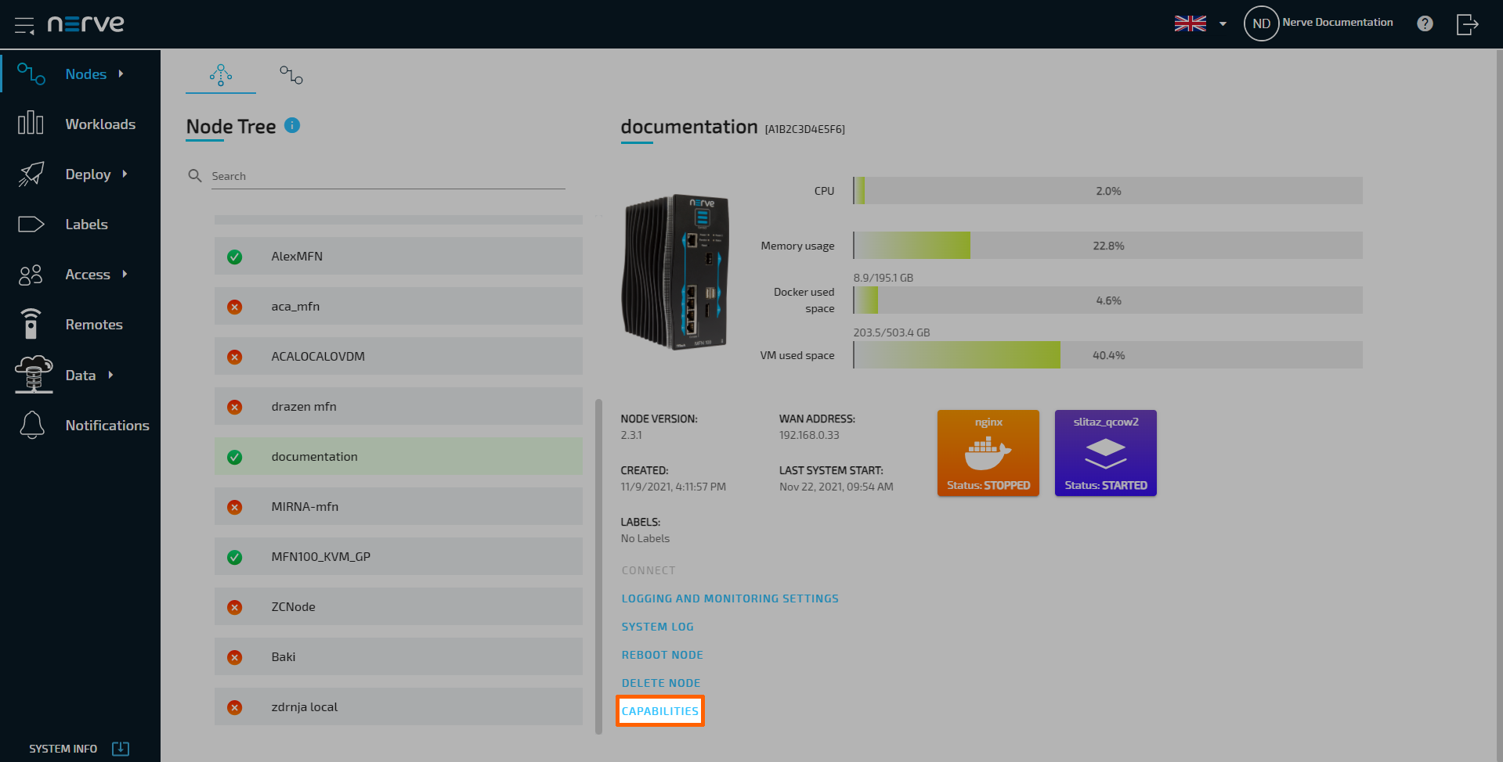
Task: Download system info via icon
Action: (121, 749)
